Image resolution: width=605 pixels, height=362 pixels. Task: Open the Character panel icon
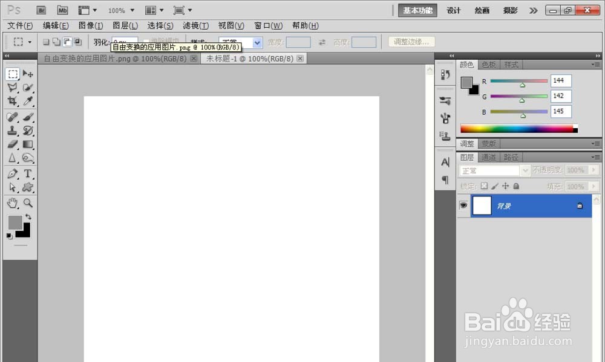coord(445,163)
